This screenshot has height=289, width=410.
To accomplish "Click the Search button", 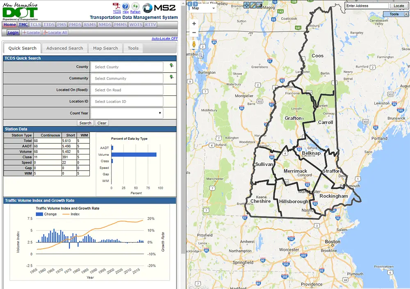I will pos(85,123).
